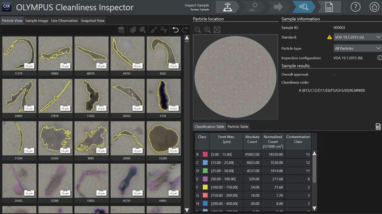The height and width of the screenshot is (214, 382).
Task: Expand the Particle type All Particles dropdown
Action: coord(357,48)
